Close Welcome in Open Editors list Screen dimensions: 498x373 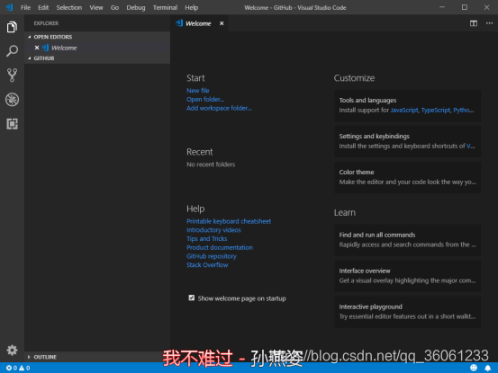37,48
